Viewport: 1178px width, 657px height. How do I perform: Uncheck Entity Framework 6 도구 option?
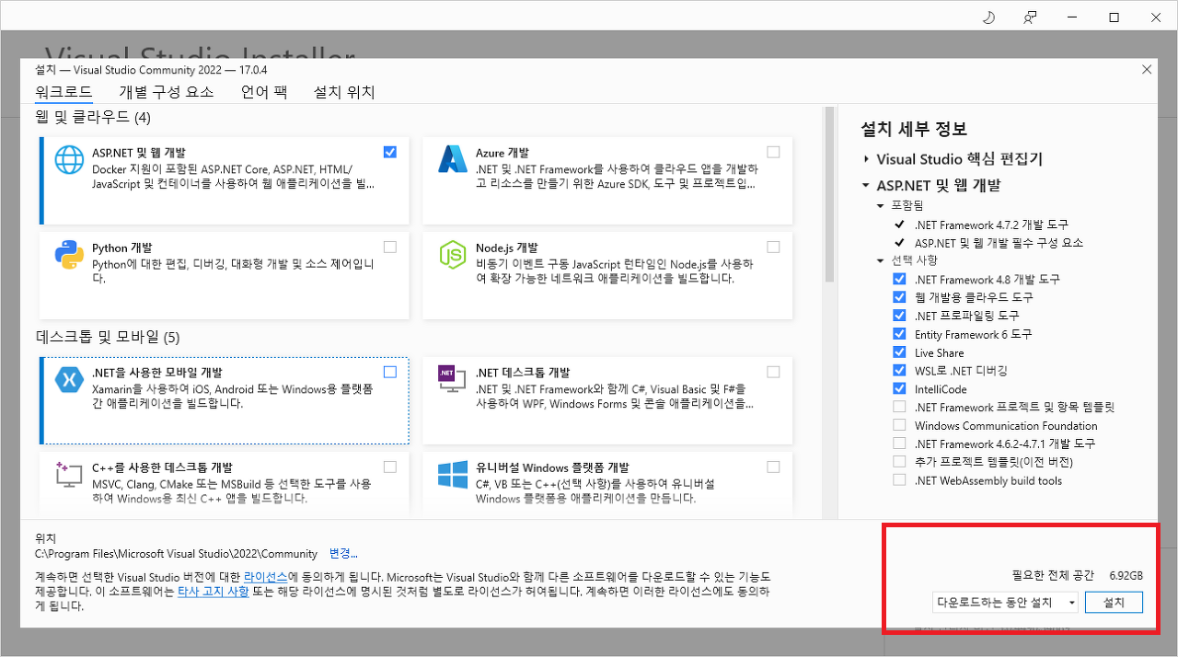[899, 334]
